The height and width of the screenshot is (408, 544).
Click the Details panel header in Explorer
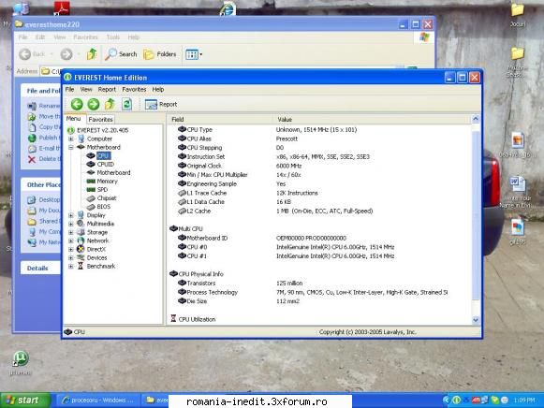click(40, 268)
